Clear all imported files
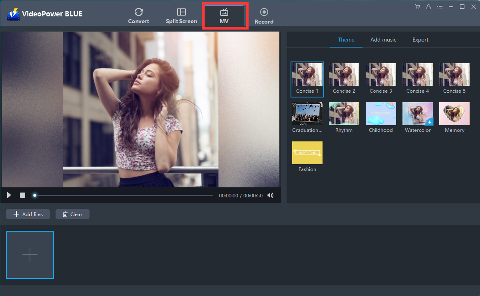The width and height of the screenshot is (480, 296). coord(72,214)
